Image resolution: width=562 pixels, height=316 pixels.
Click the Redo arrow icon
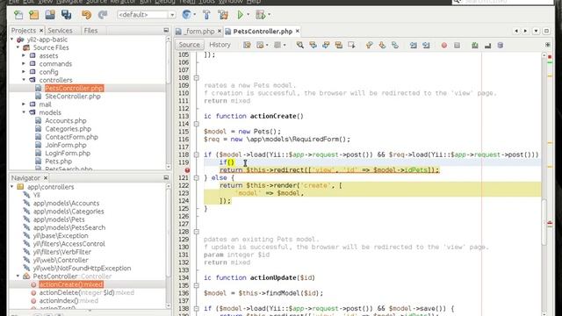pos(103,15)
